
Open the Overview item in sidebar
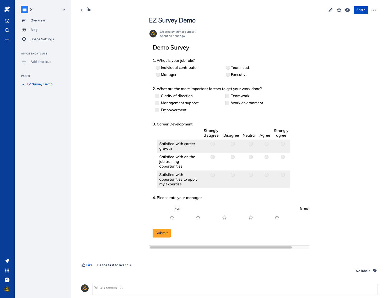tap(38, 20)
